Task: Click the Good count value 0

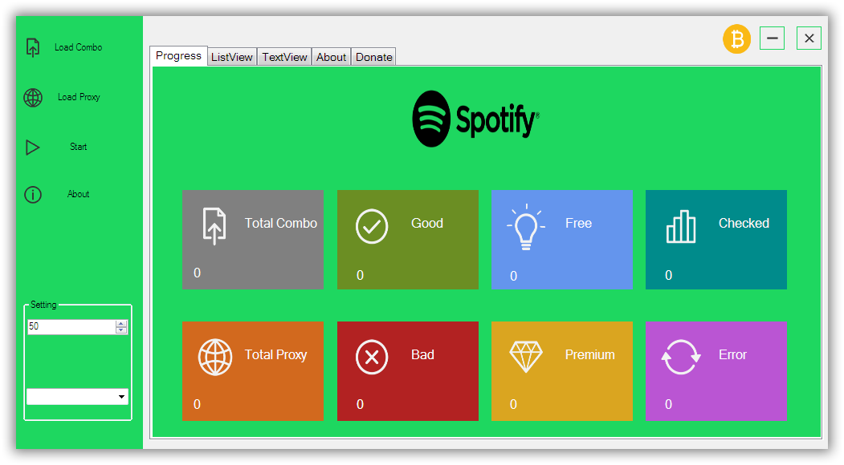Action: point(360,275)
